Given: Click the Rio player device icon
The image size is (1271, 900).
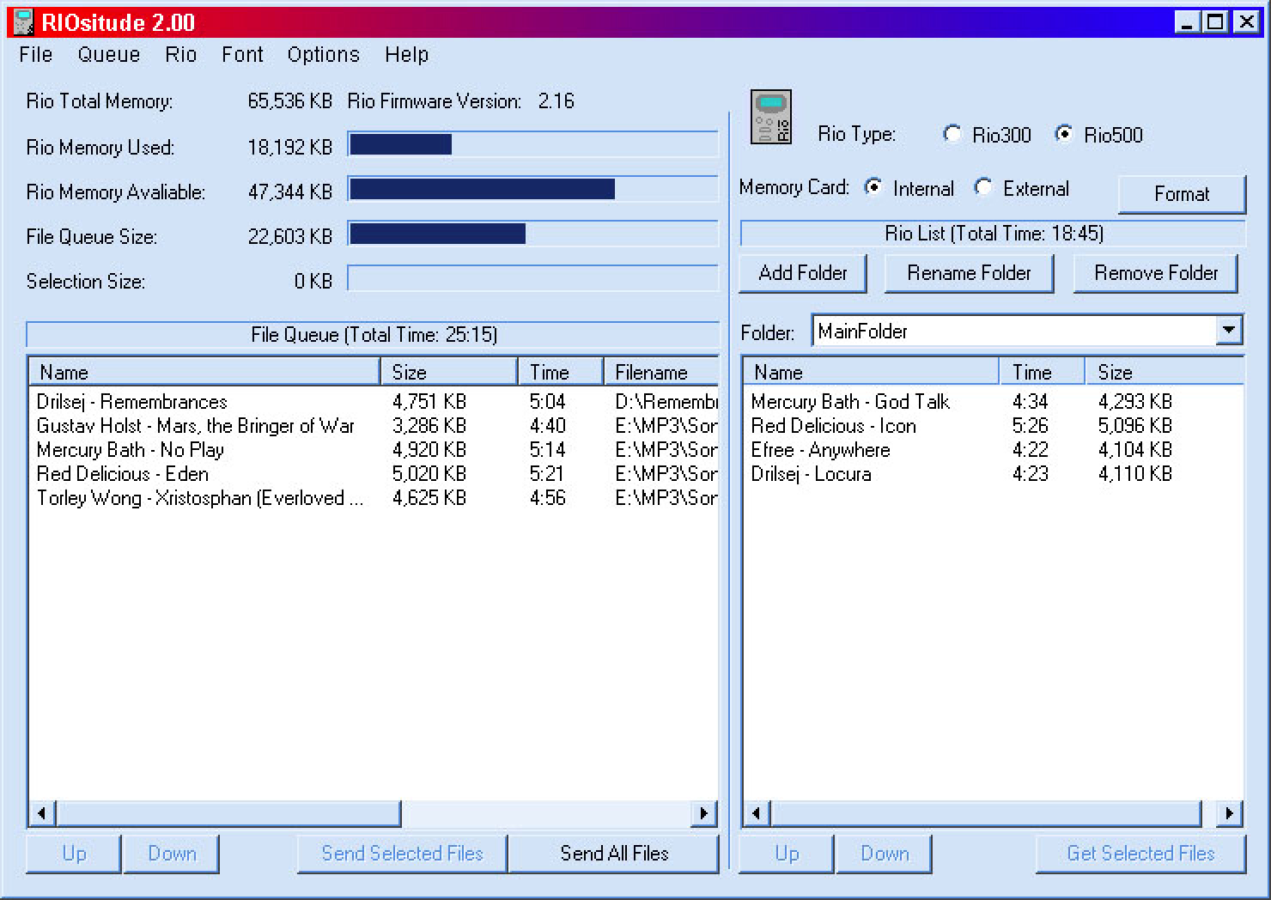Looking at the screenshot, I should coord(770,117).
